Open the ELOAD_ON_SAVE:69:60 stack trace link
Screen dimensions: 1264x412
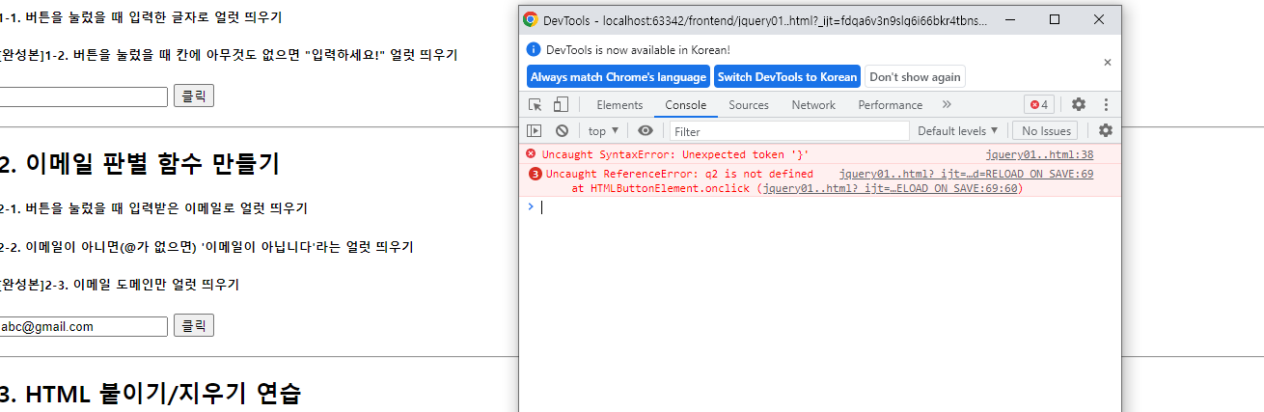tap(890, 189)
